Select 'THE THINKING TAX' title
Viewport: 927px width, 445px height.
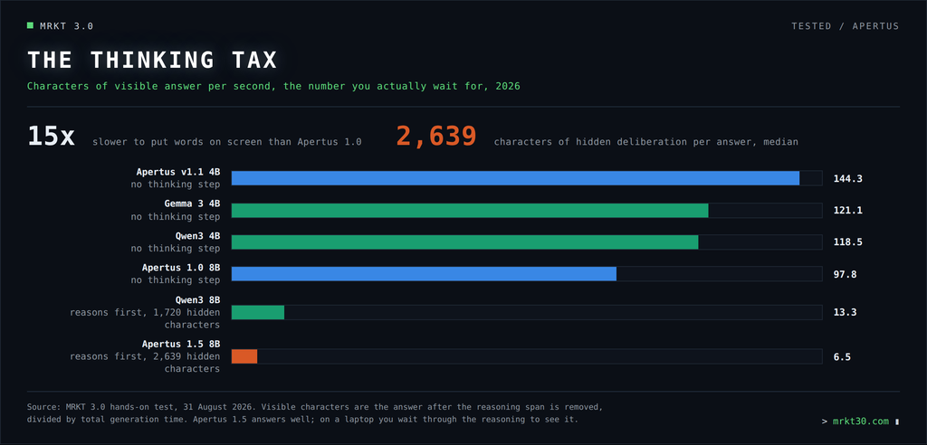(152, 61)
